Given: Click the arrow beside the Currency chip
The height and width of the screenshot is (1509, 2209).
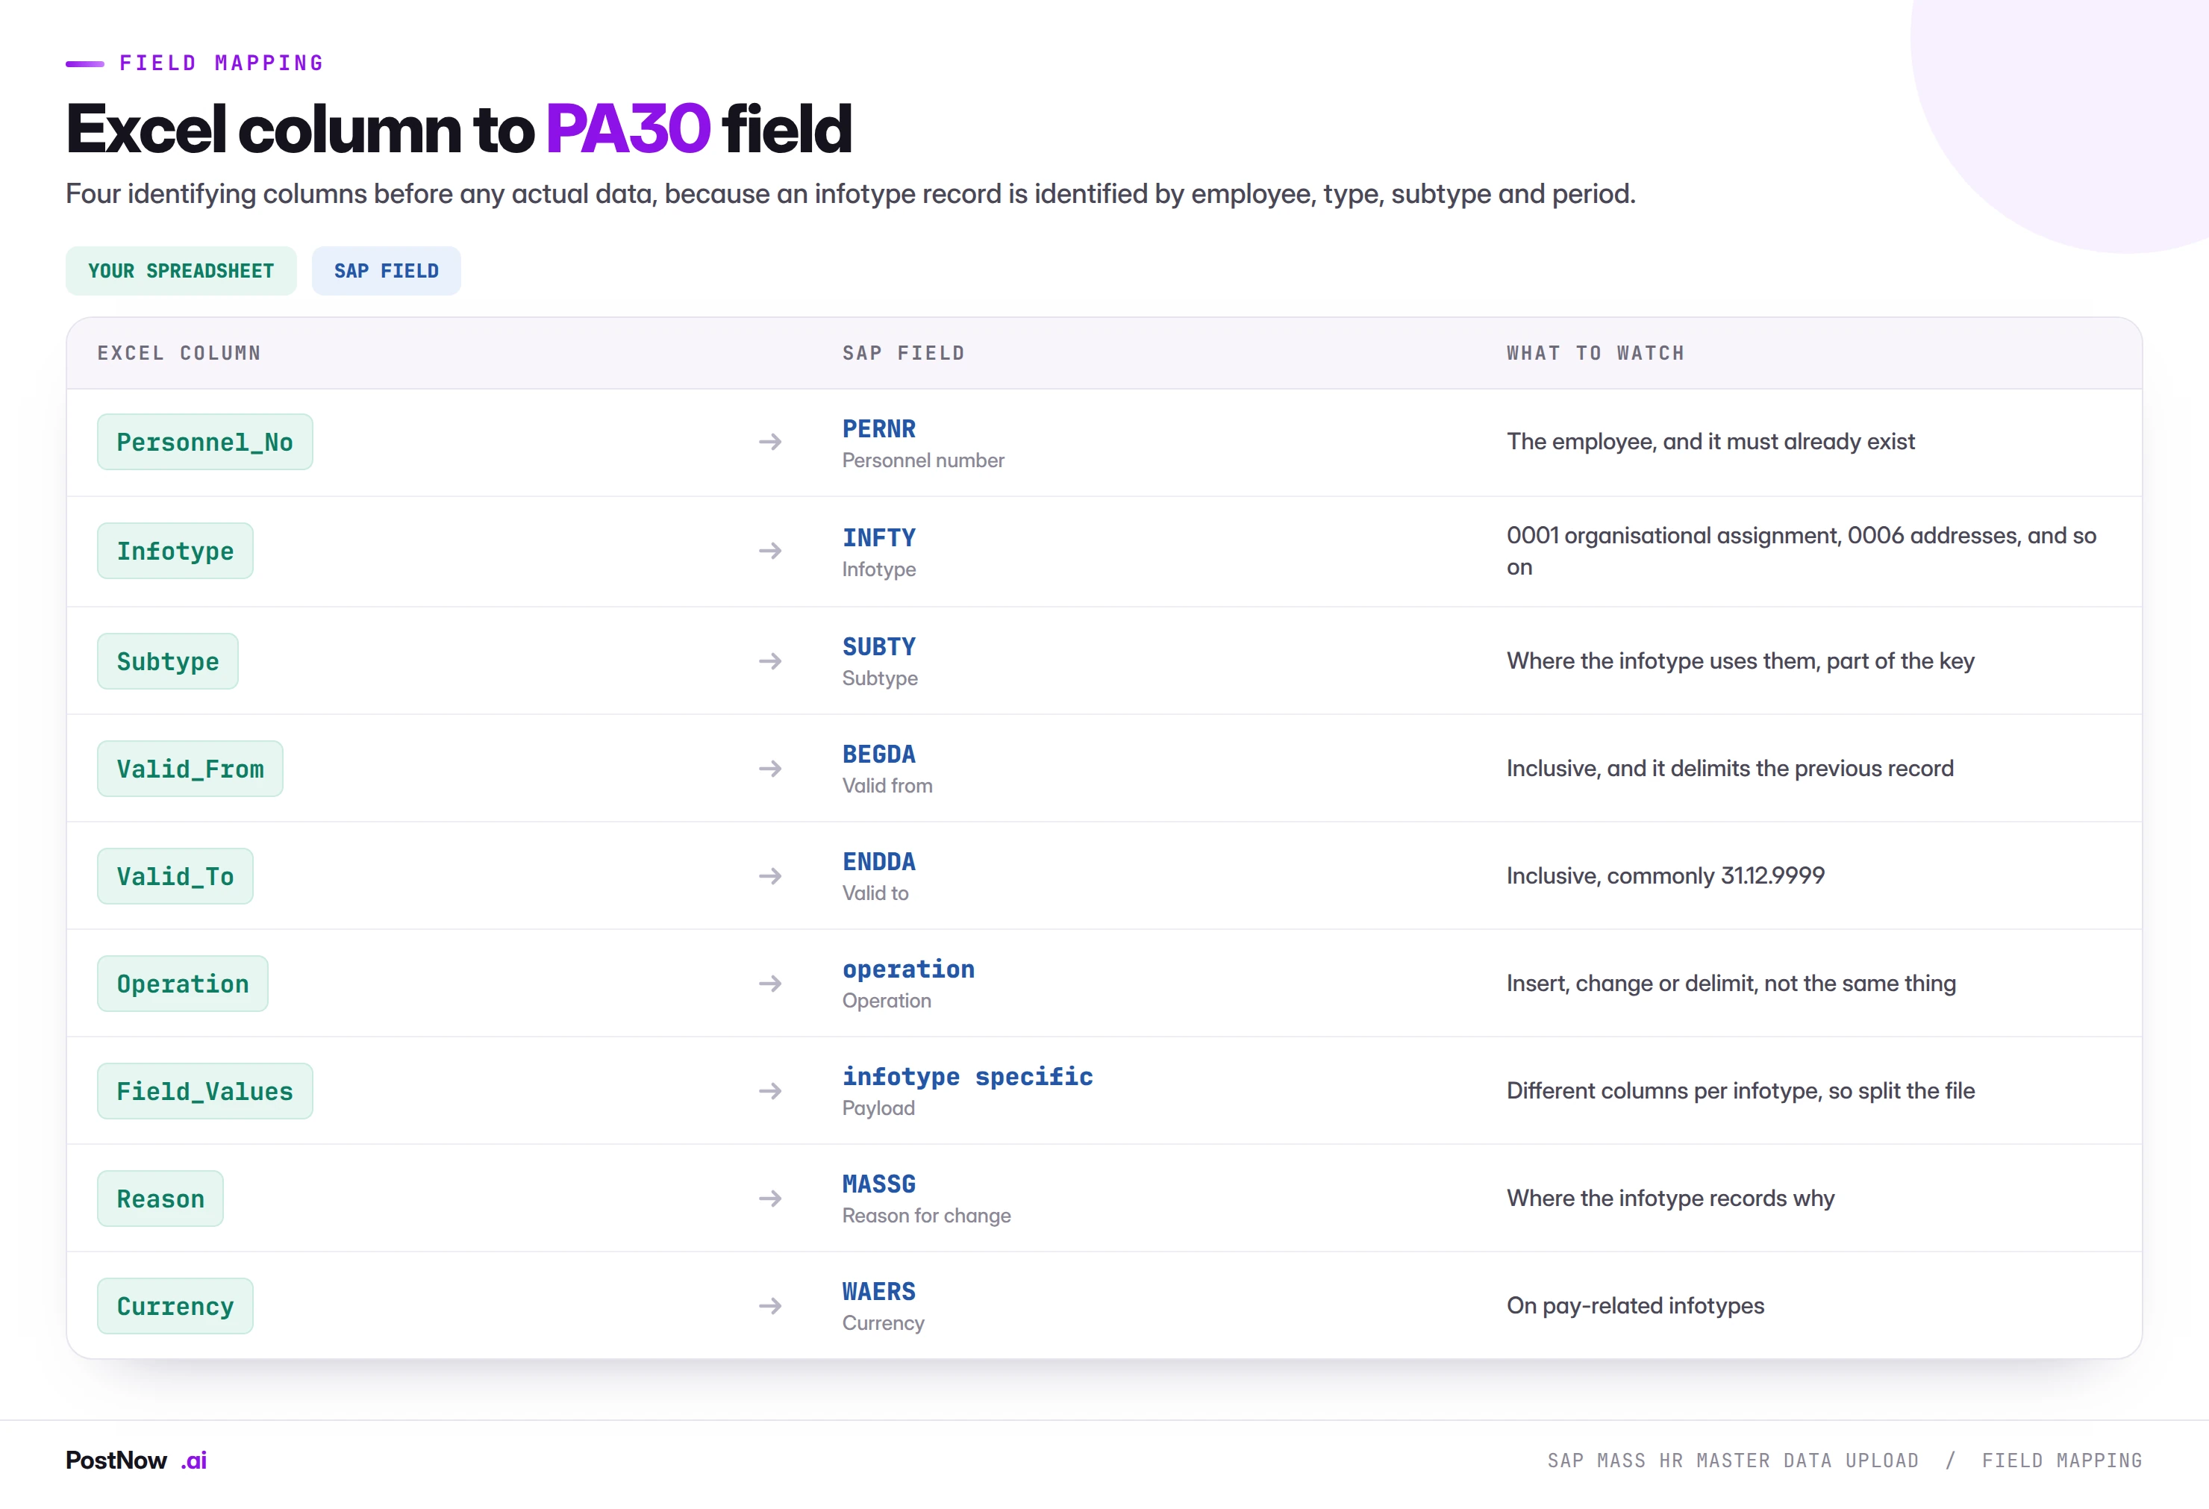Looking at the screenshot, I should [x=770, y=1306].
